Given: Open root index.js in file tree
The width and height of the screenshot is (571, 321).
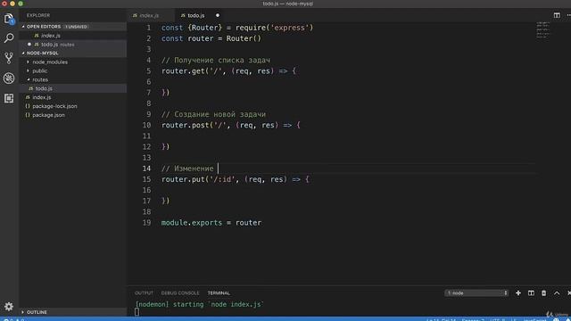Looking at the screenshot, I should click(x=42, y=97).
